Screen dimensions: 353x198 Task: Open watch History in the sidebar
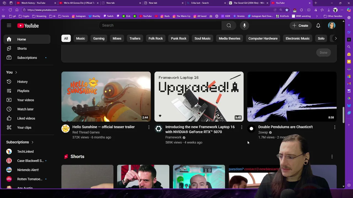point(27,82)
